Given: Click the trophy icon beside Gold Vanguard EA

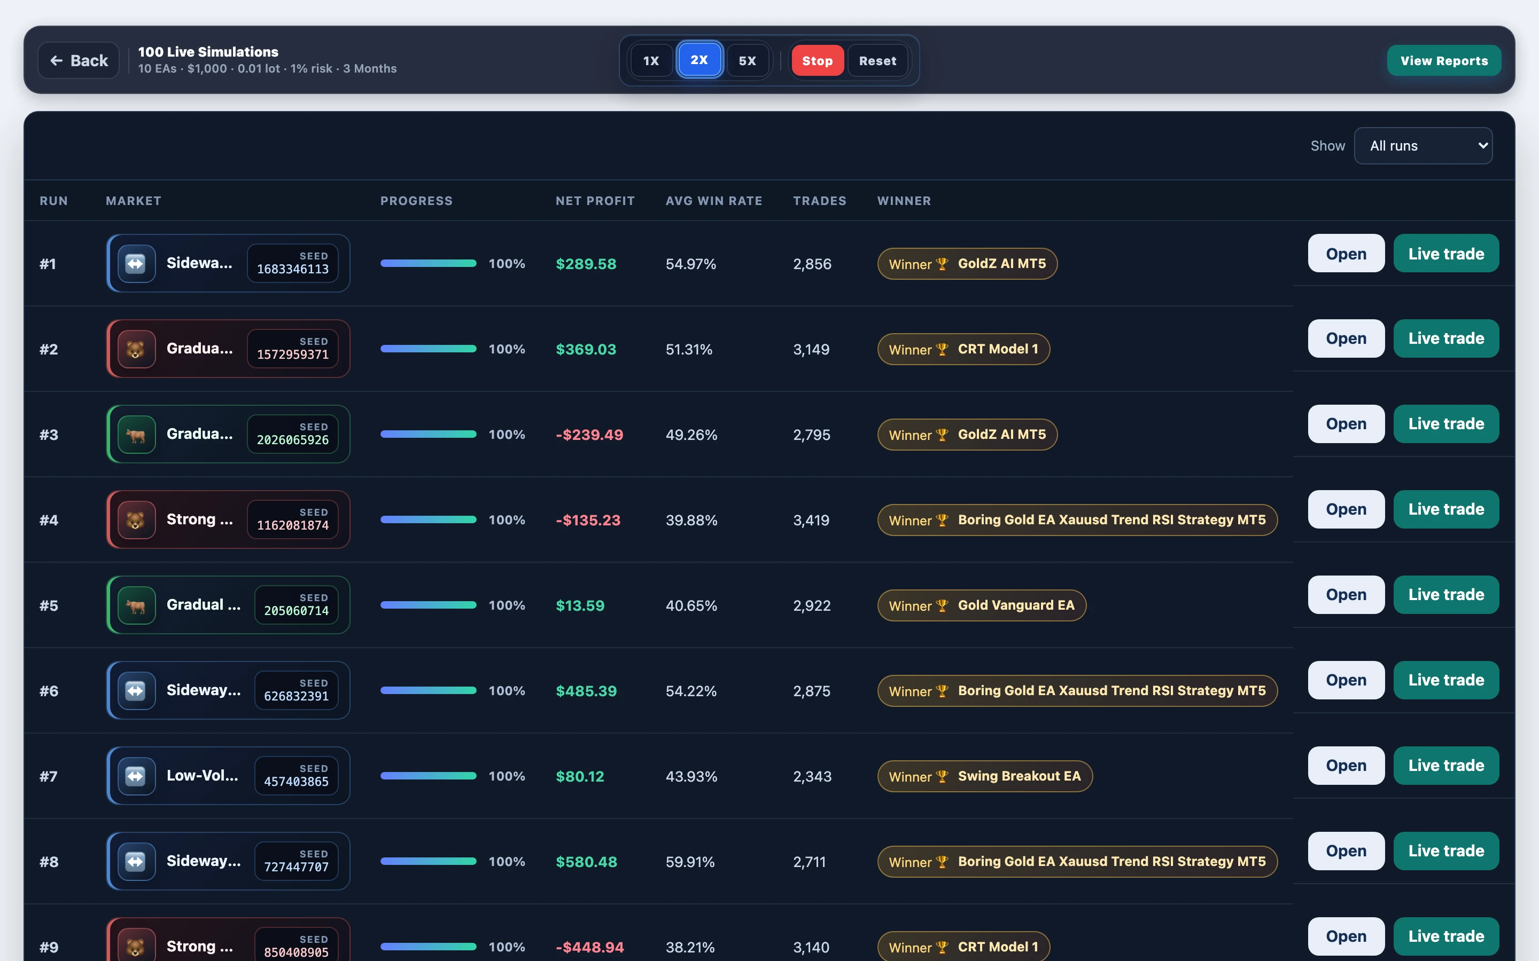Looking at the screenshot, I should pyautogui.click(x=942, y=606).
